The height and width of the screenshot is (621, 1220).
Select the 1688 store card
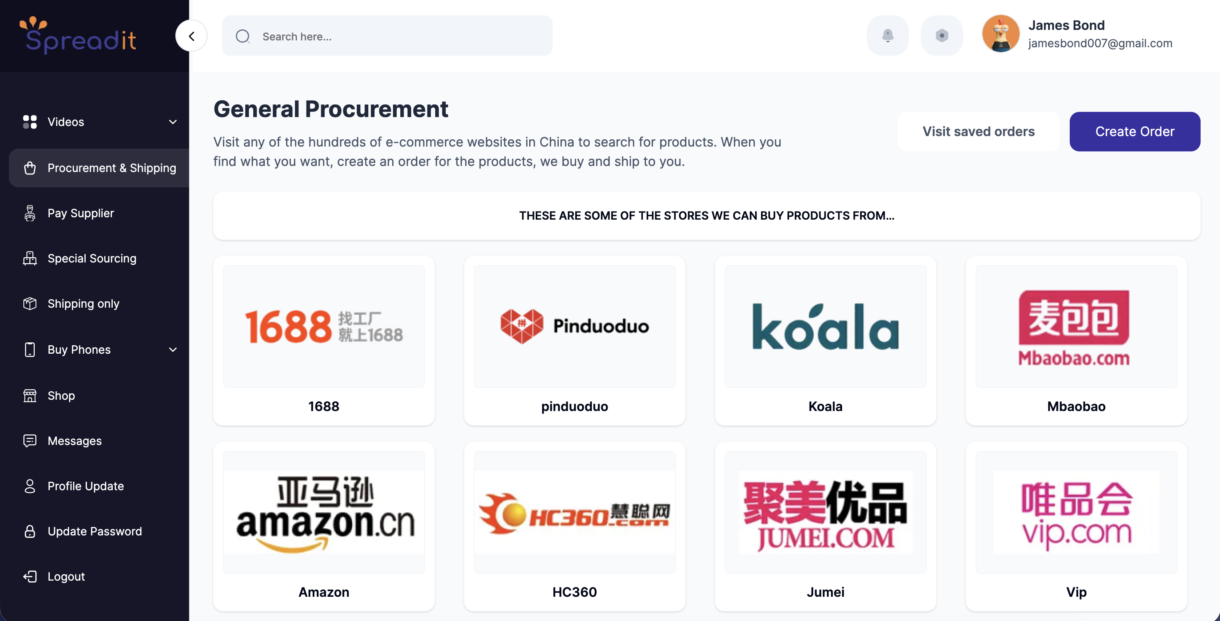(324, 341)
